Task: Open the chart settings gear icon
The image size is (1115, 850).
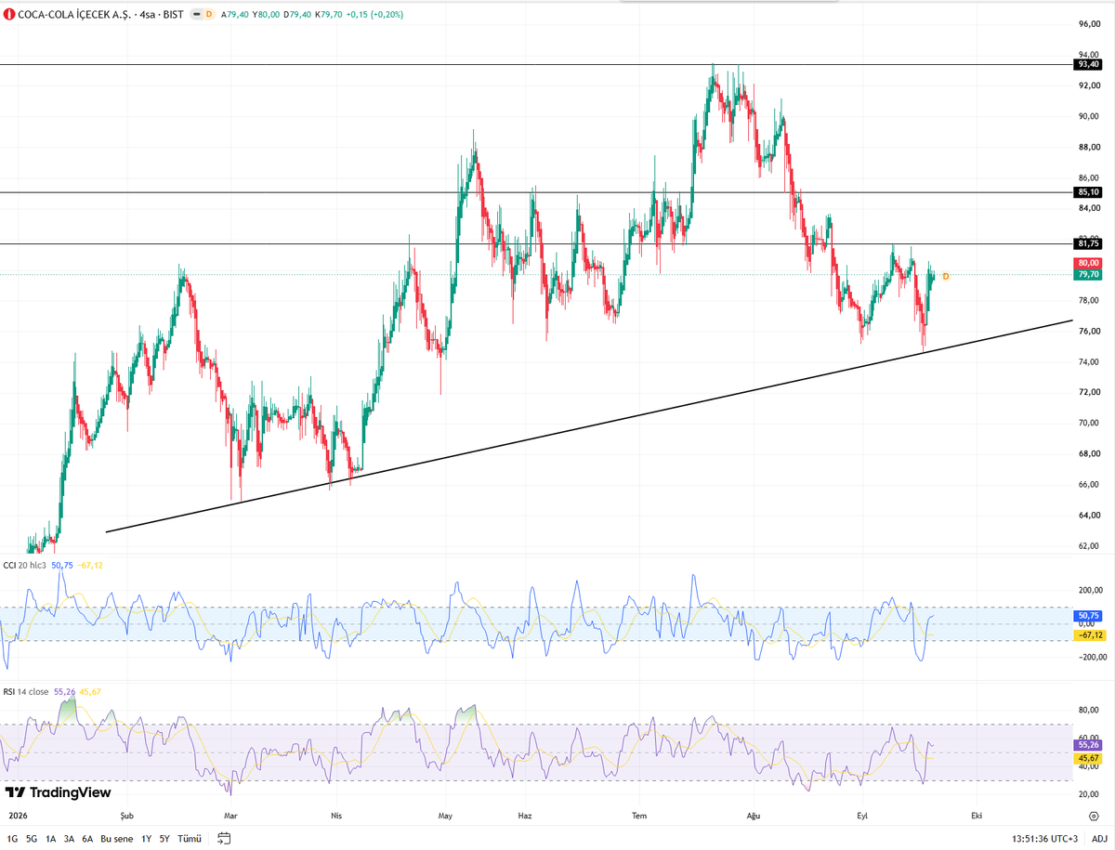Action: 1093,815
